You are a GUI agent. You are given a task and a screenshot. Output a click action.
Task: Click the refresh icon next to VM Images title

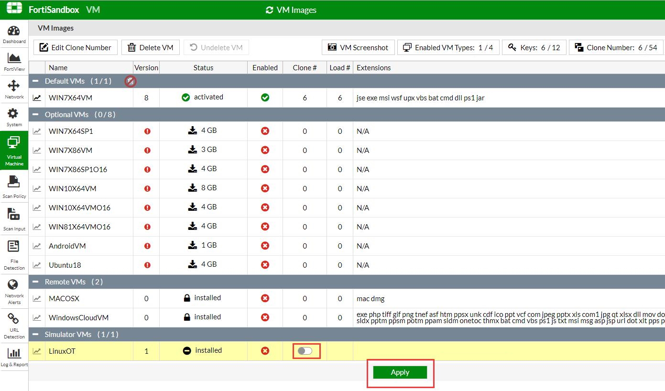click(270, 10)
